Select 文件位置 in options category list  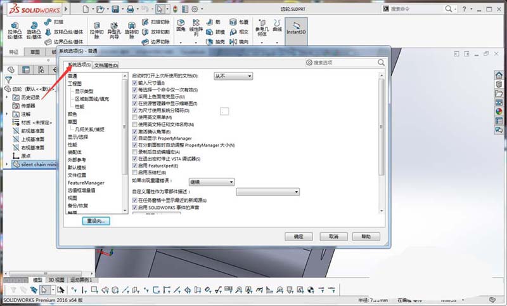(x=77, y=175)
